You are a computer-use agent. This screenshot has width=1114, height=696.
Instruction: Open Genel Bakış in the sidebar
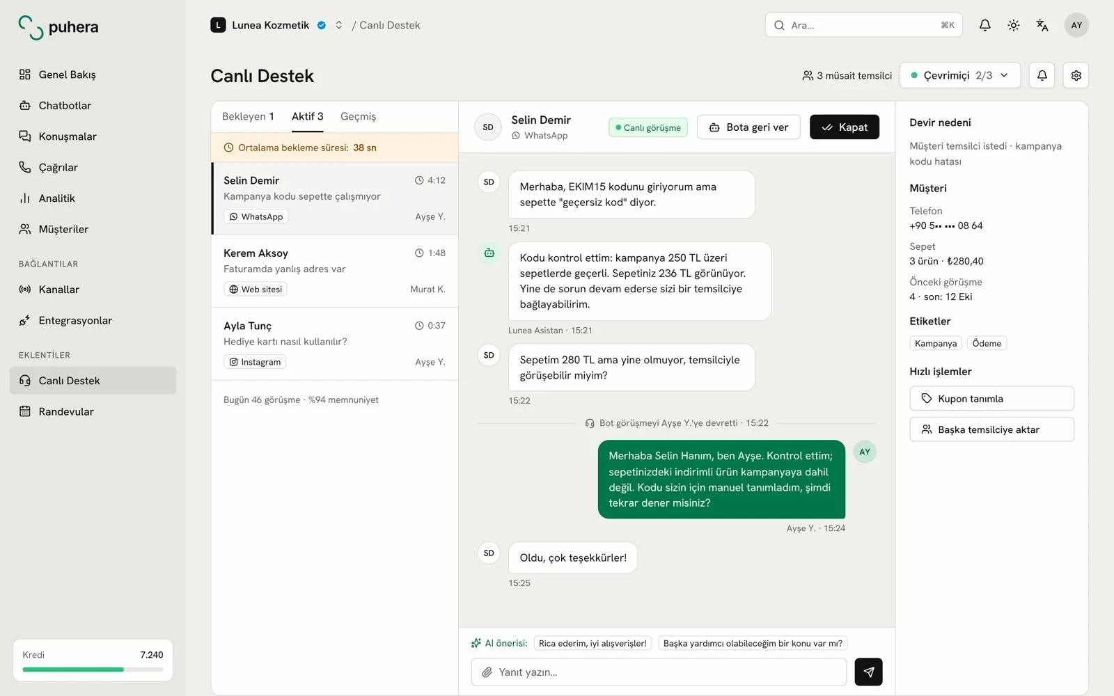[x=93, y=74]
